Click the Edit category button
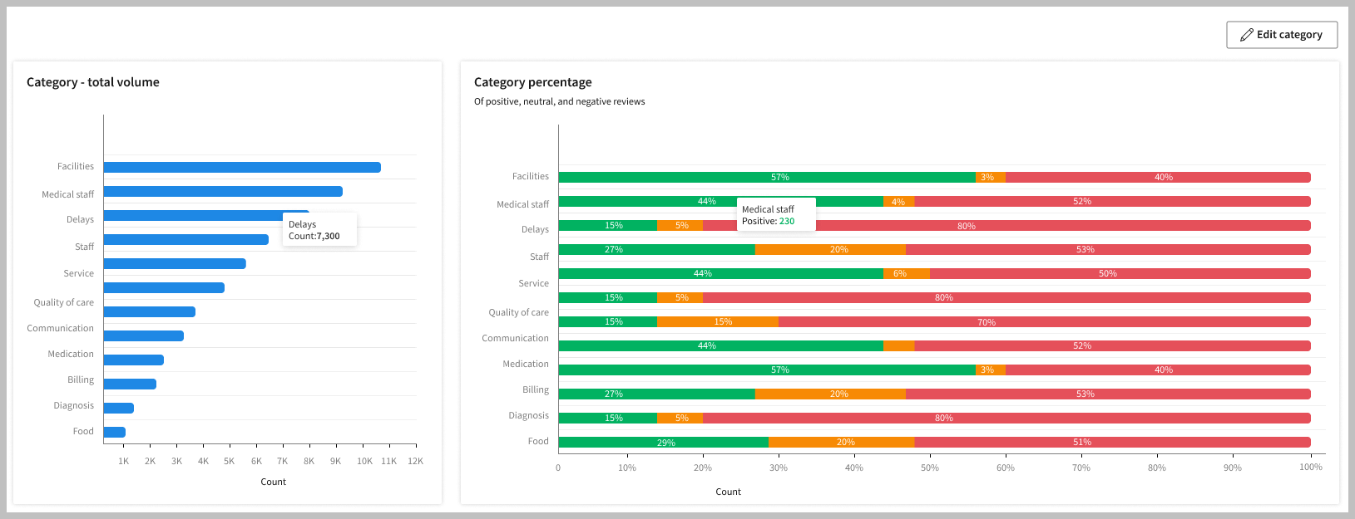The image size is (1355, 519). (1281, 35)
